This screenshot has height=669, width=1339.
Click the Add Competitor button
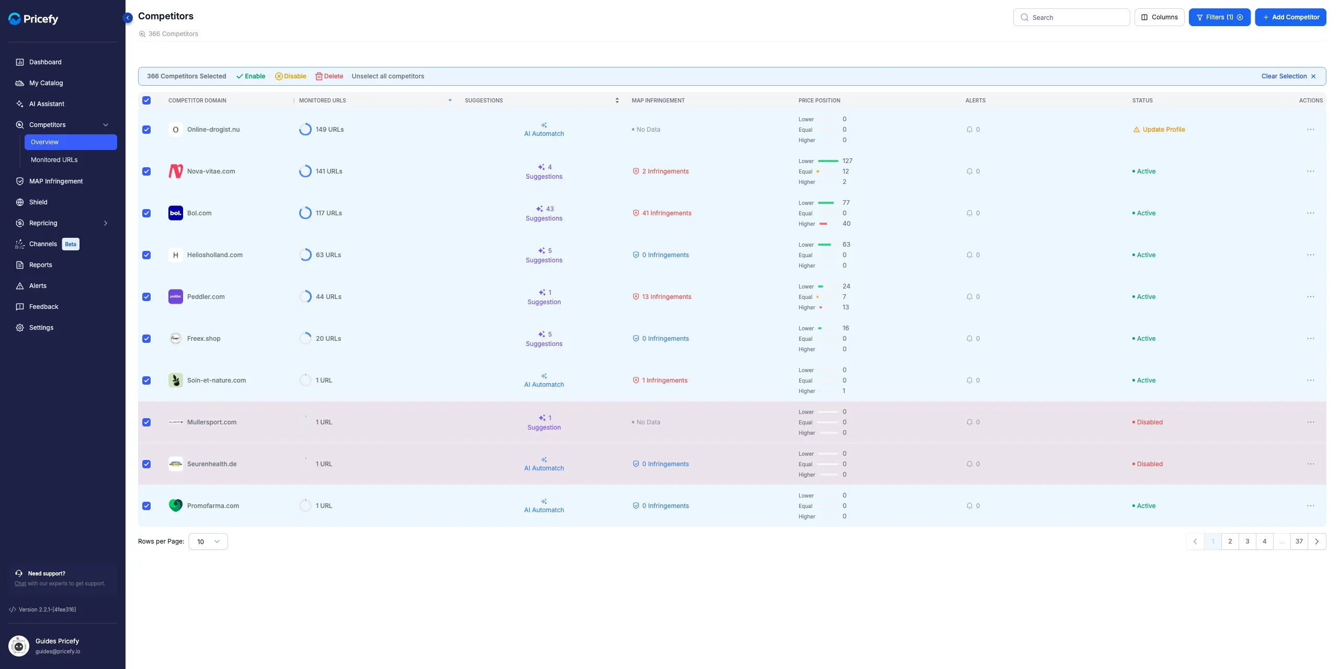pyautogui.click(x=1290, y=17)
